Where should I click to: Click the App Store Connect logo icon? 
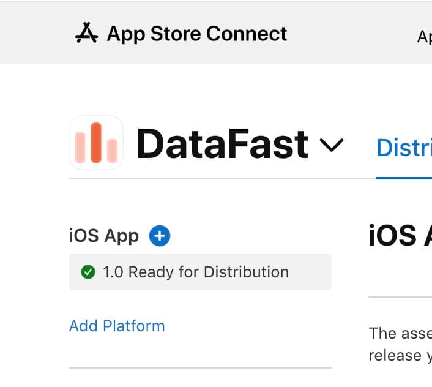tap(86, 33)
